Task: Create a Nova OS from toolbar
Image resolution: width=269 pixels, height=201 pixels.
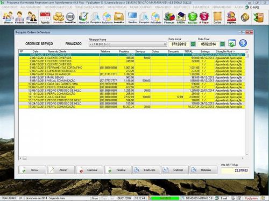Action: point(83,17)
